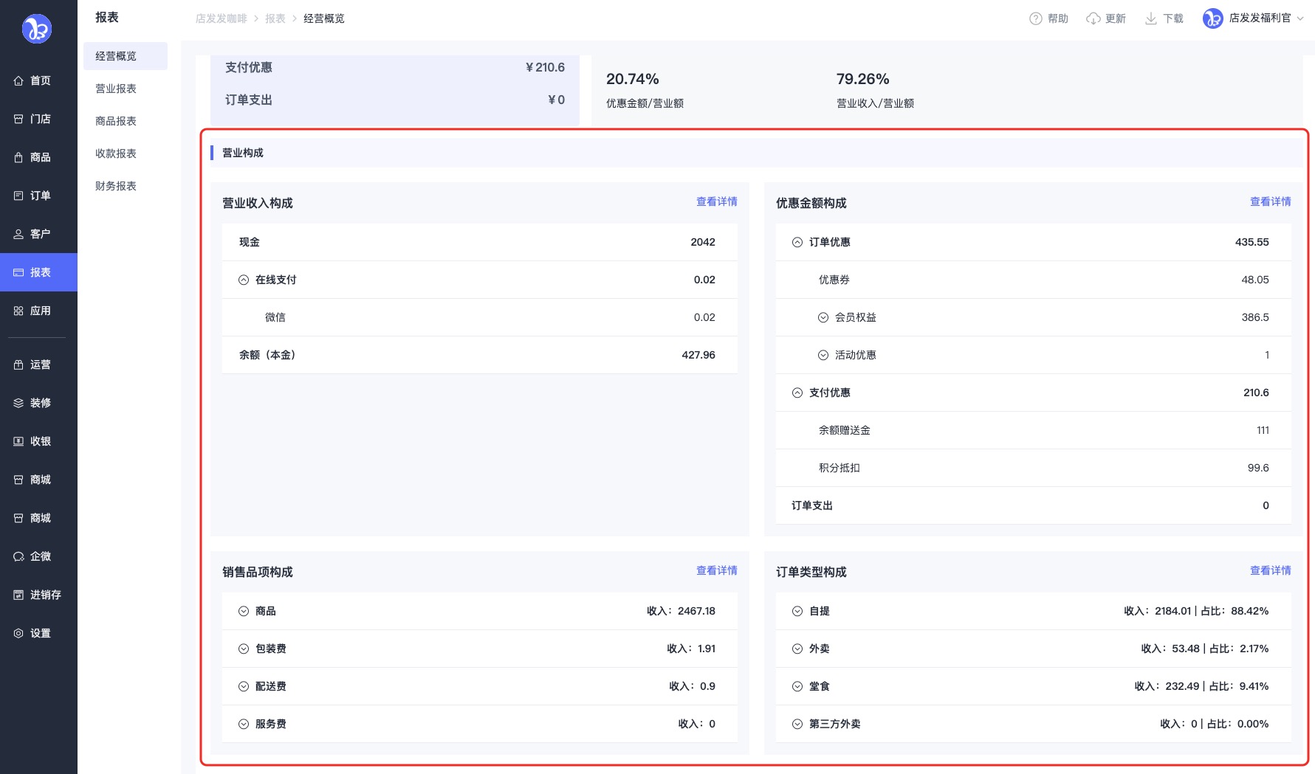Open 财务报表 in report menu

[116, 186]
